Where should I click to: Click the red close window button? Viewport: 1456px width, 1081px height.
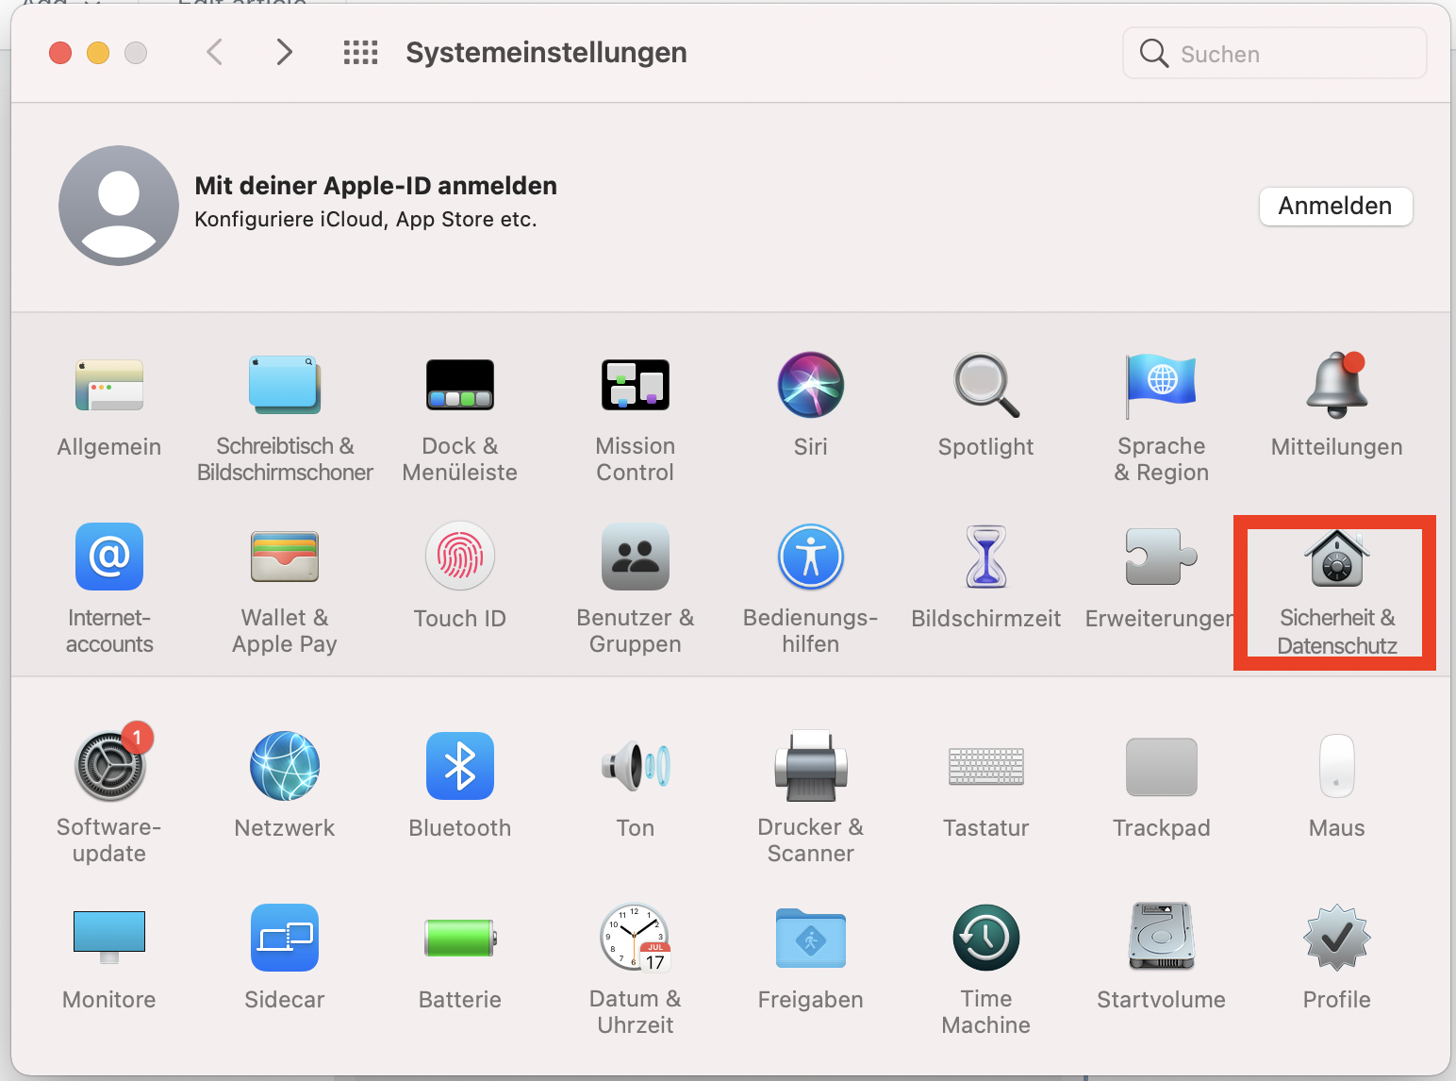pyautogui.click(x=60, y=53)
